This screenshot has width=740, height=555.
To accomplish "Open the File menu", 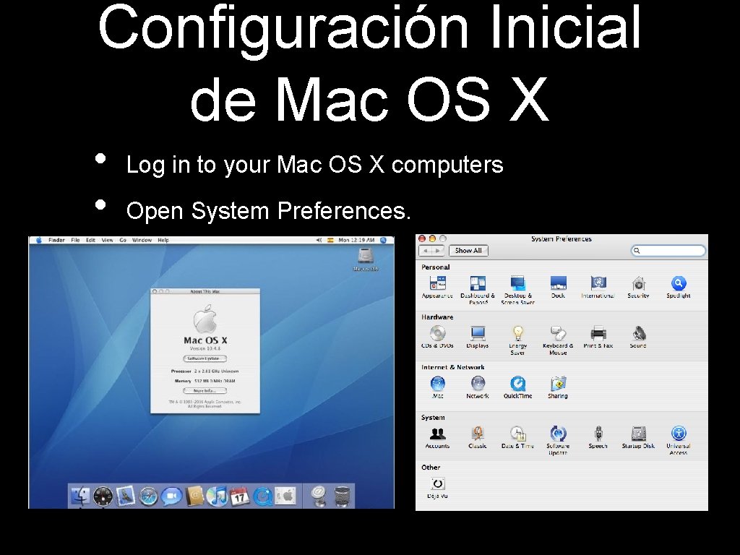I will click(75, 240).
